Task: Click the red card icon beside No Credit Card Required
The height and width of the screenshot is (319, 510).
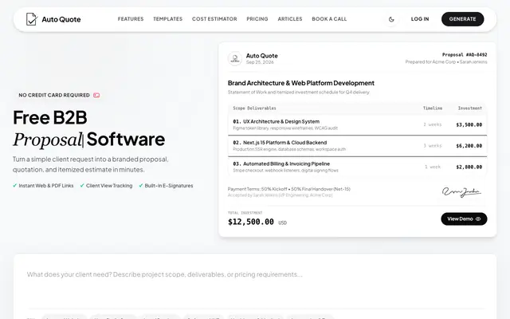Action: click(96, 95)
